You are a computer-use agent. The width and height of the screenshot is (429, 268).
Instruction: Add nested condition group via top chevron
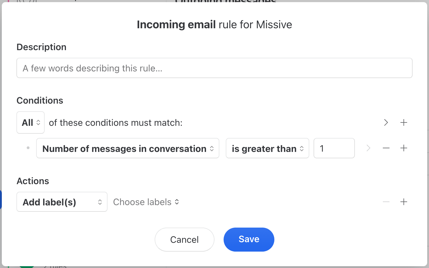(386, 122)
